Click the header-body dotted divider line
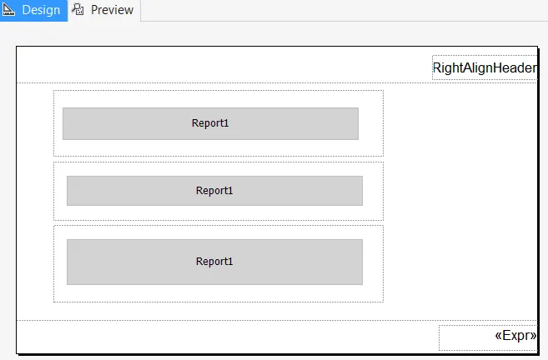548x360 pixels. 224,83
